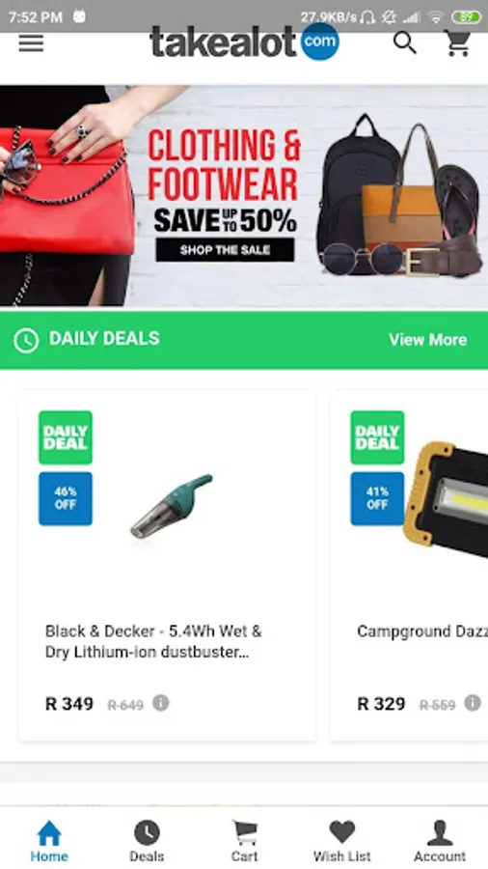Viewport: 488px width, 869px height.
Task: Open the Black & Decker dustbuster title
Action: click(153, 642)
